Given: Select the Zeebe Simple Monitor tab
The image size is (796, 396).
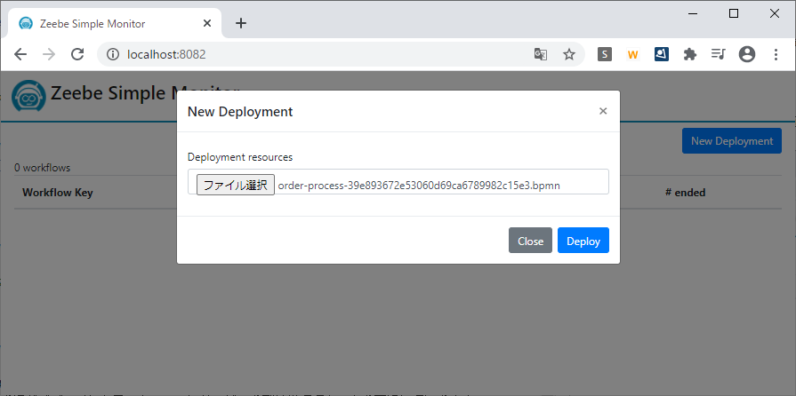Looking at the screenshot, I should 115,23.
